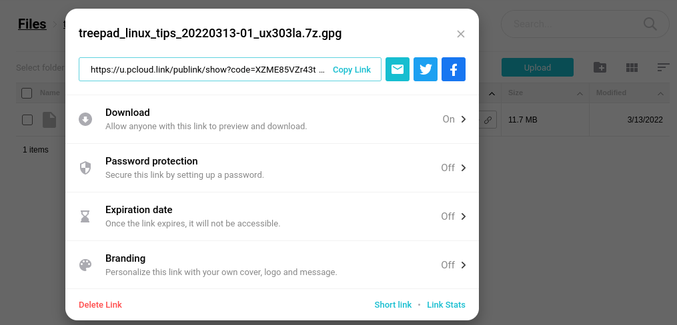Screen dimensions: 677x325
Task: Share link via email icon
Action: (x=398, y=69)
